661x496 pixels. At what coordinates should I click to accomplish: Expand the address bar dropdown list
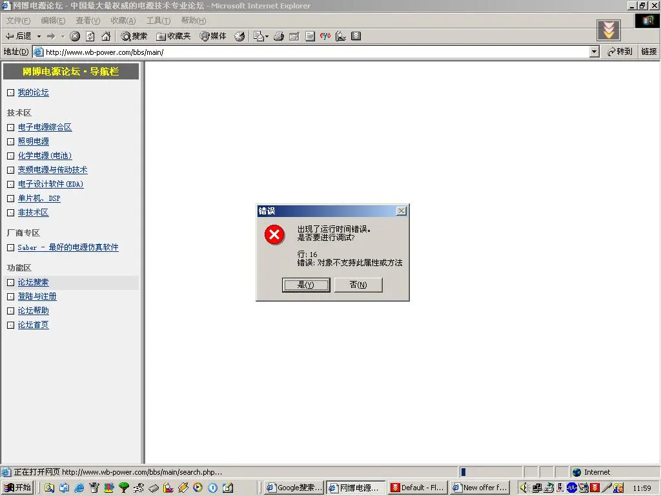tap(595, 52)
